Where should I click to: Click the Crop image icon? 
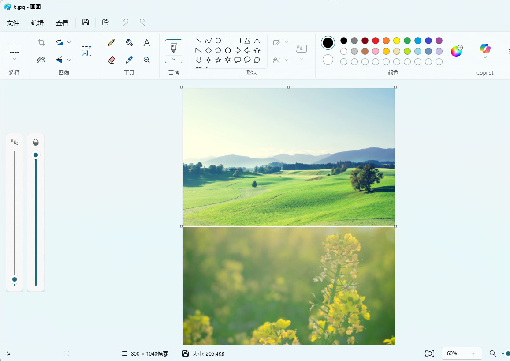pos(41,42)
